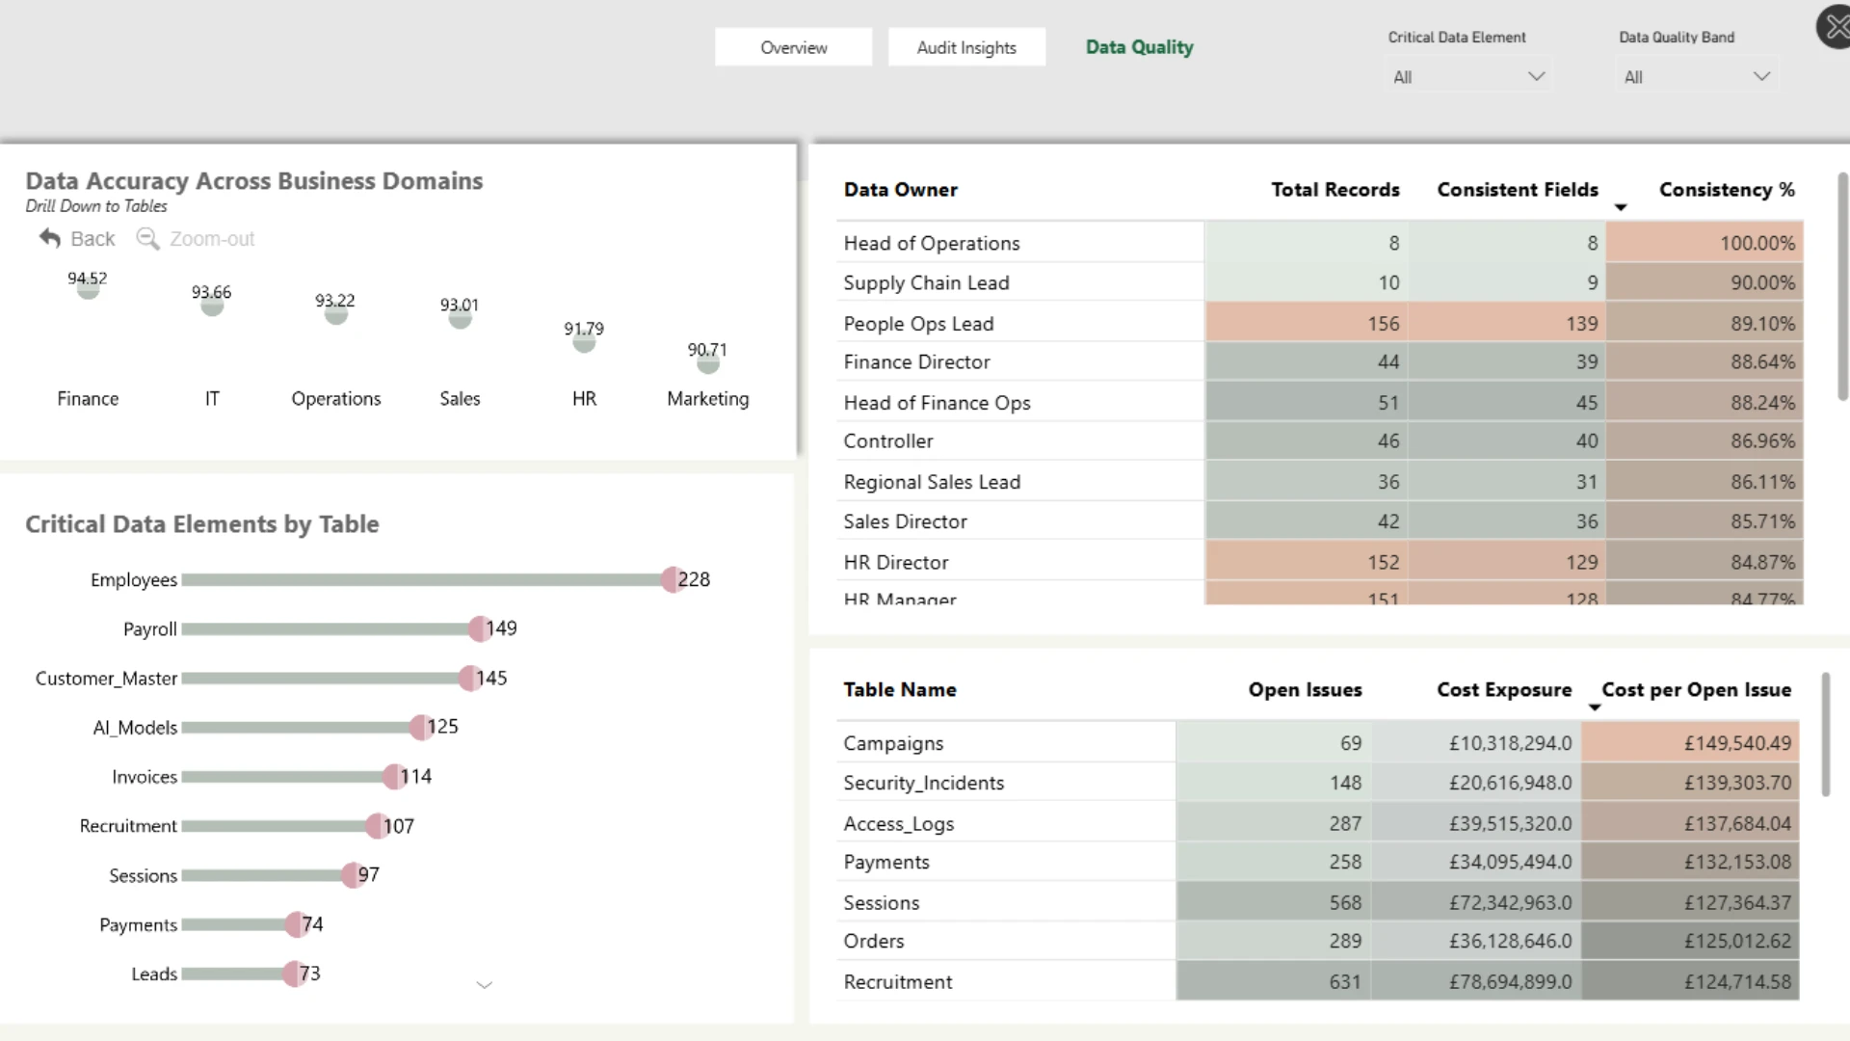
Task: Click the Zoom-out magnifier icon
Action: [x=147, y=238]
